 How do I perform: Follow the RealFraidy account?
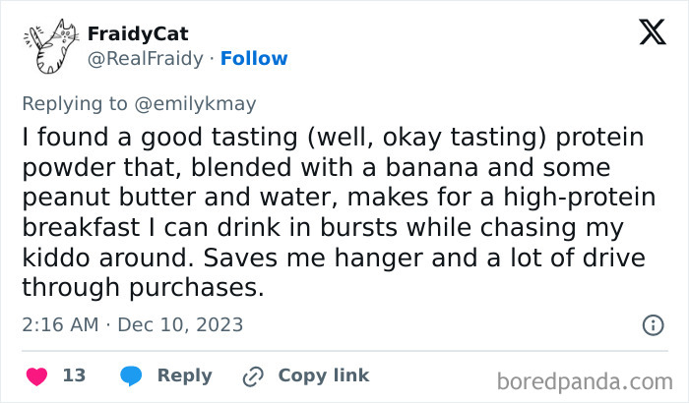[254, 58]
